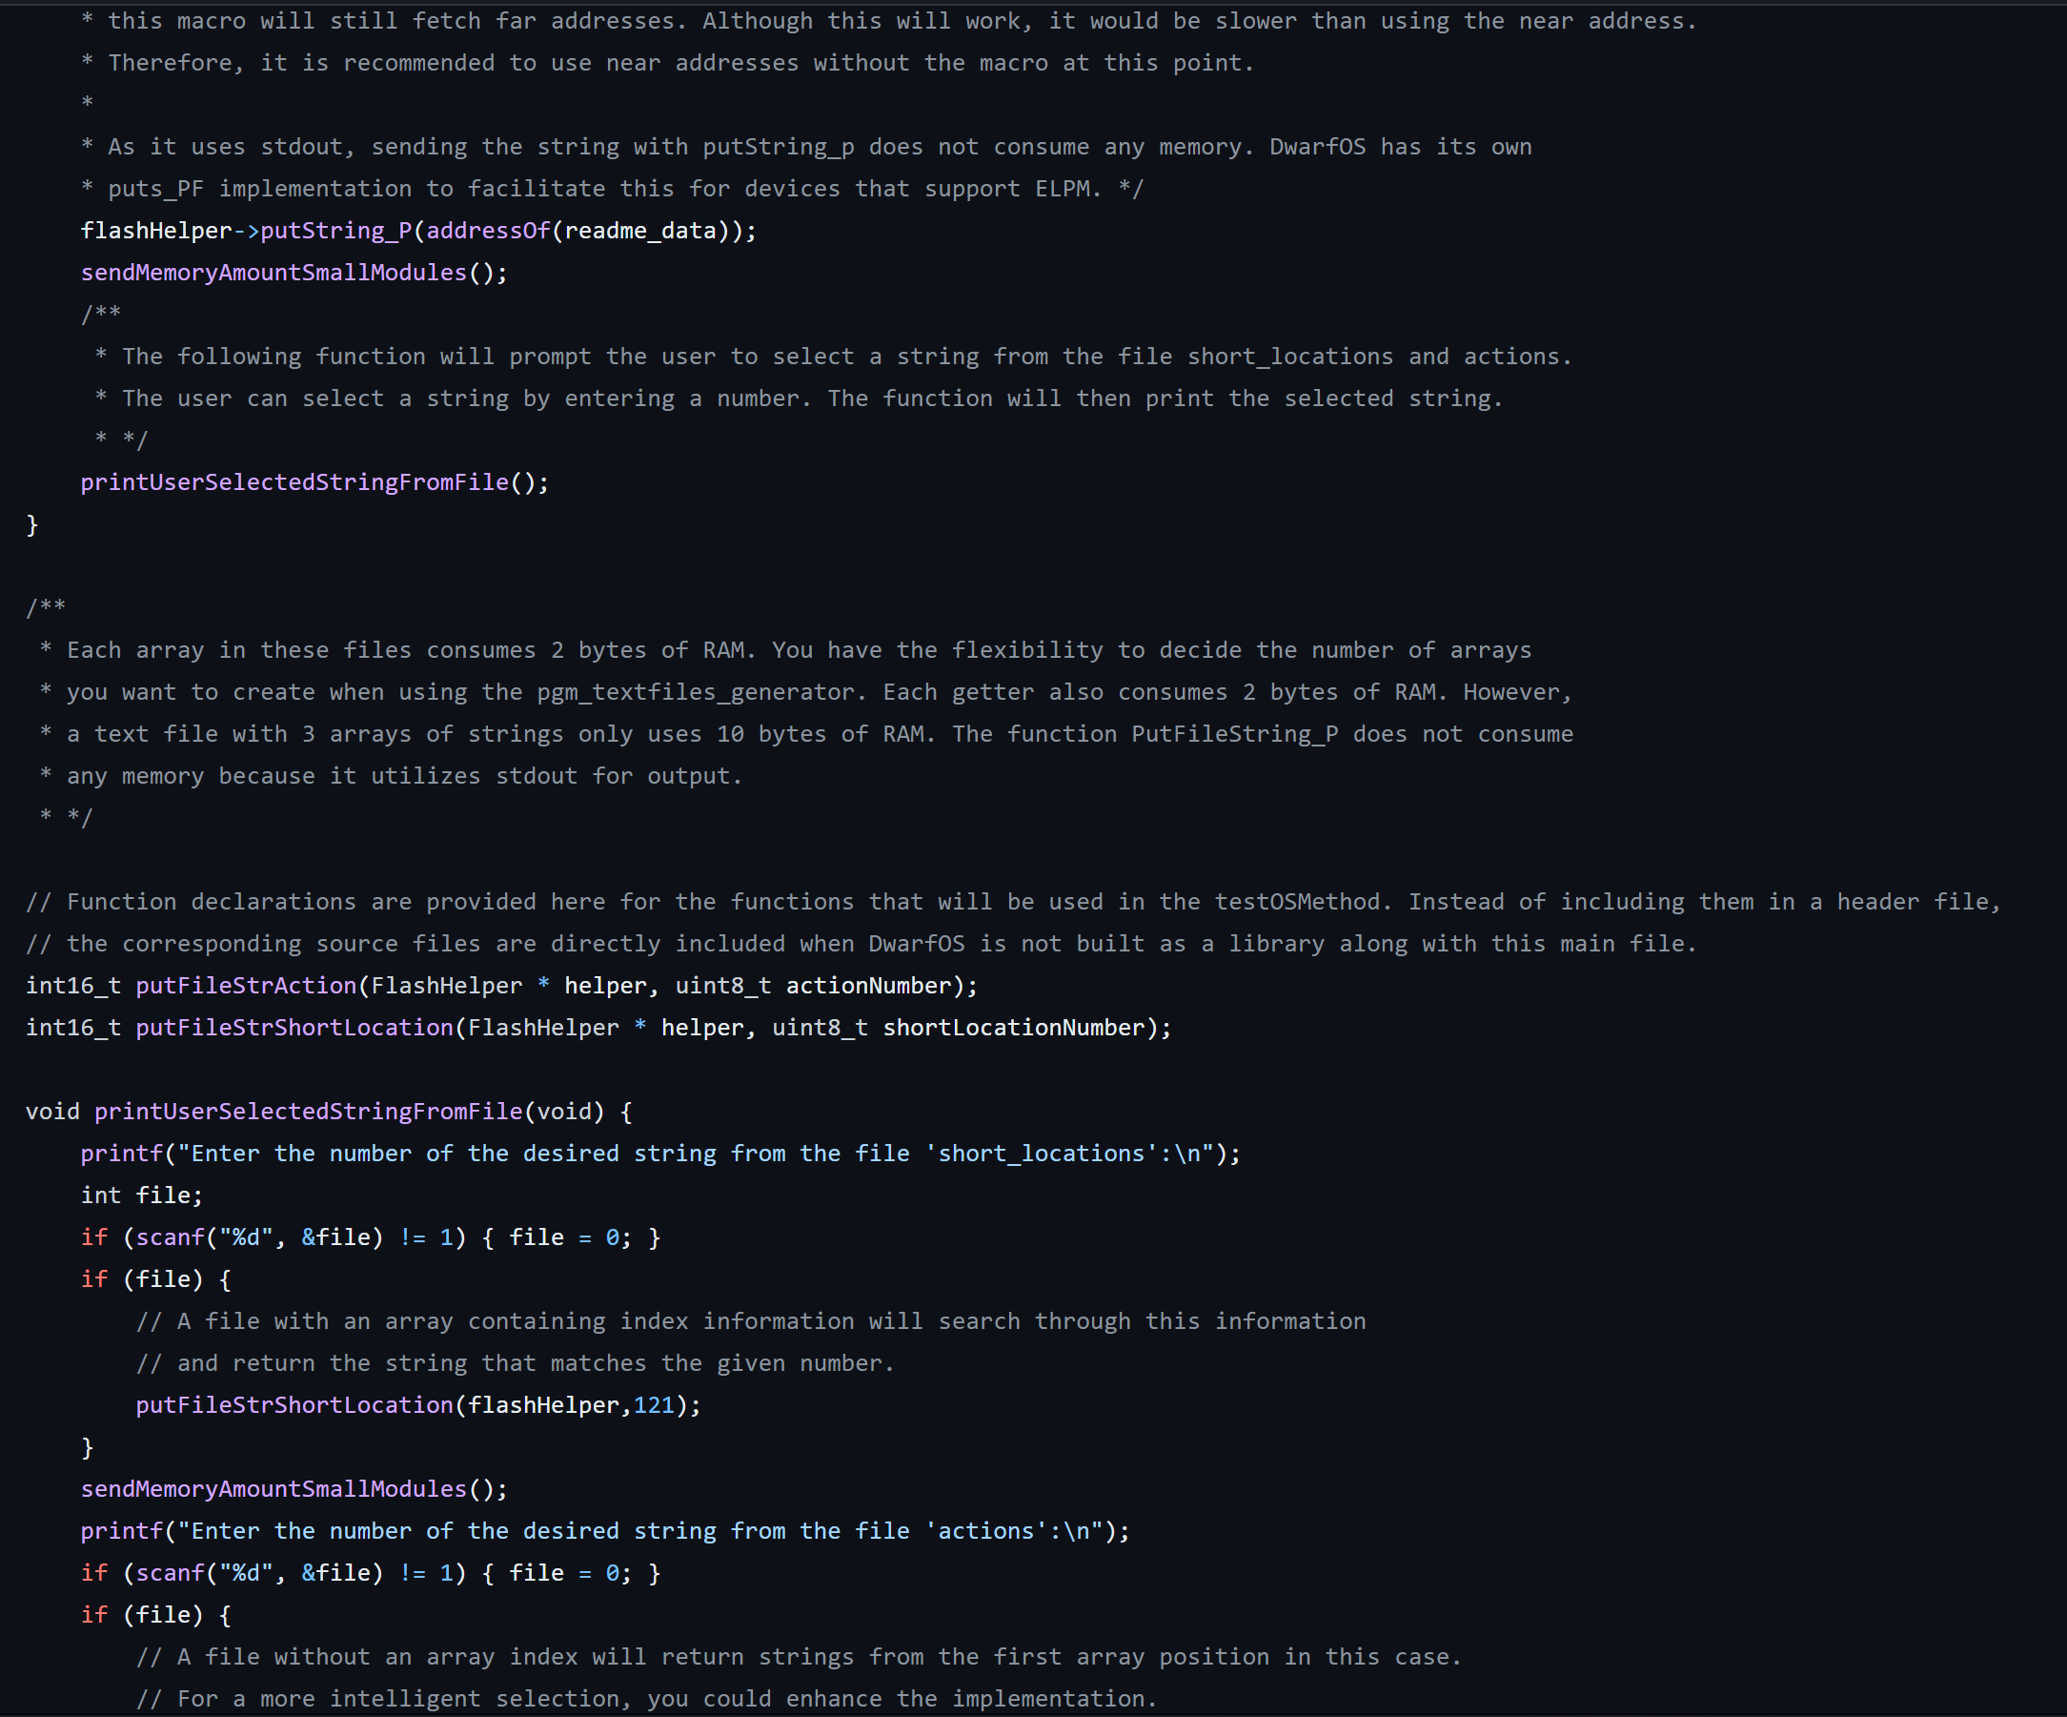Click printUserSelectedStringFromFile call before closing brace
The height and width of the screenshot is (1717, 2067).
[x=294, y=482]
